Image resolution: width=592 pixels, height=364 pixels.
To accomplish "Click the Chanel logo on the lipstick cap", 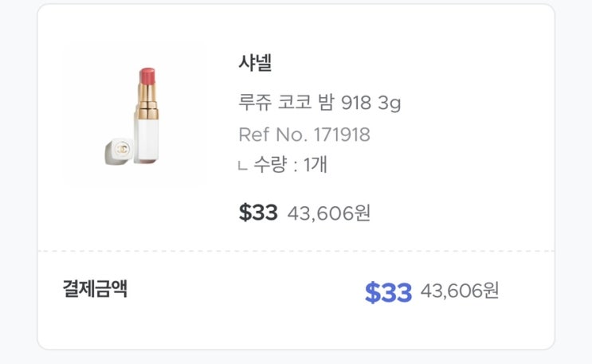I will point(121,148).
